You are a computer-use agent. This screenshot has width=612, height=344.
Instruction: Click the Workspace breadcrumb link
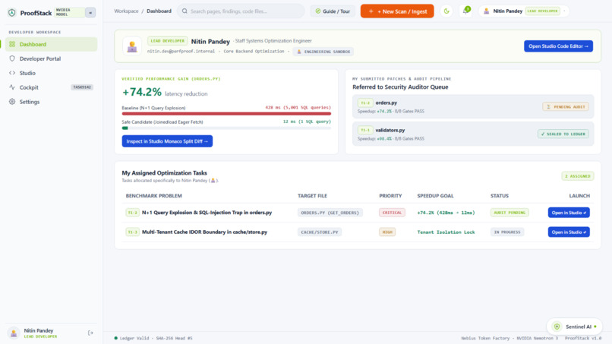(x=126, y=11)
